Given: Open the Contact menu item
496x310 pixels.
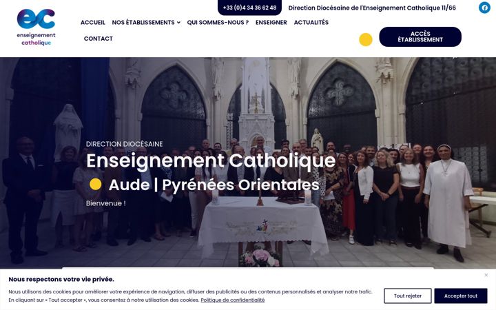Looking at the screenshot, I should pyautogui.click(x=99, y=39).
